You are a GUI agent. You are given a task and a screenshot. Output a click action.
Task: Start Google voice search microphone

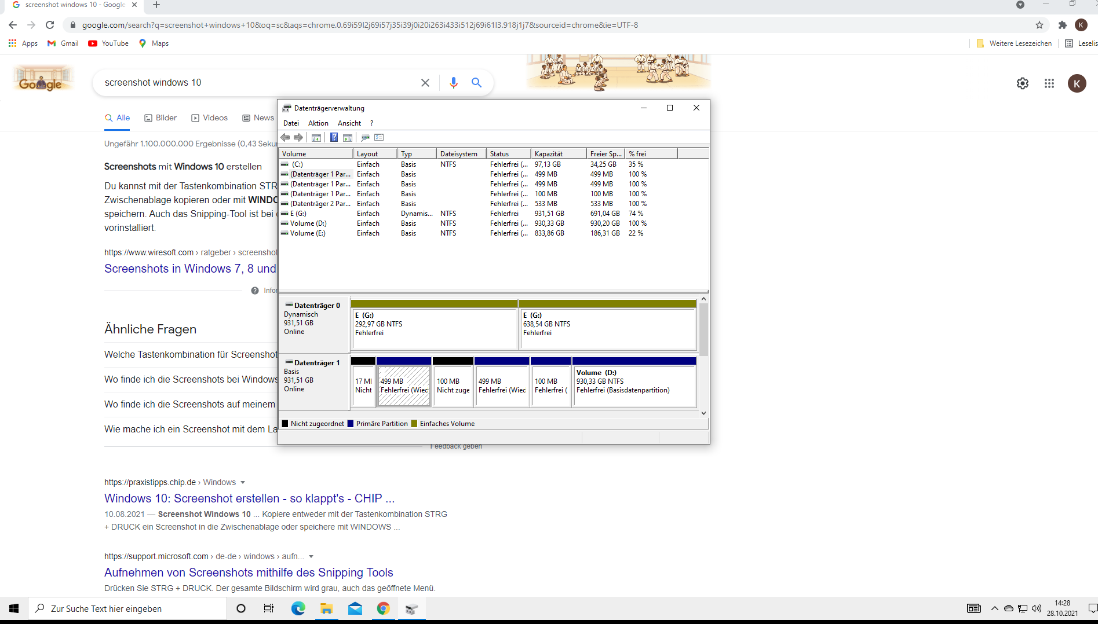[454, 83]
